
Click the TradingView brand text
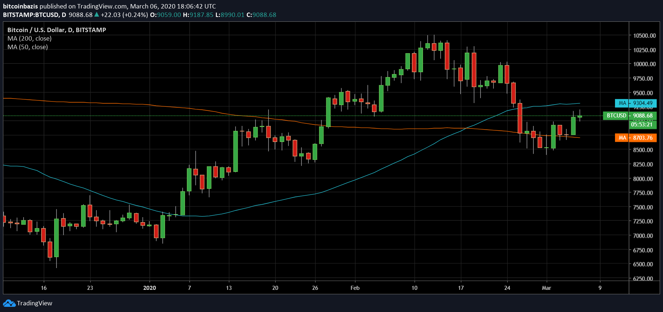pyautogui.click(x=35, y=303)
